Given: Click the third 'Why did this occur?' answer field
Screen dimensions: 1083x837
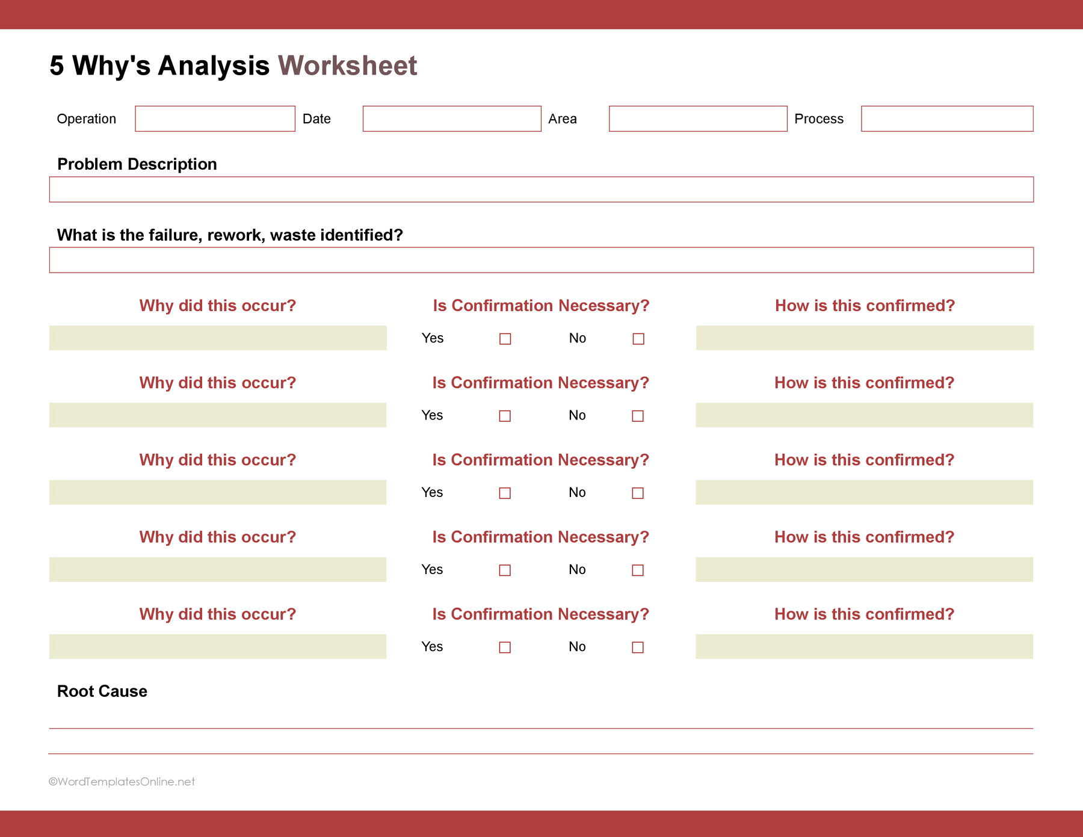Looking at the screenshot, I should (x=218, y=492).
